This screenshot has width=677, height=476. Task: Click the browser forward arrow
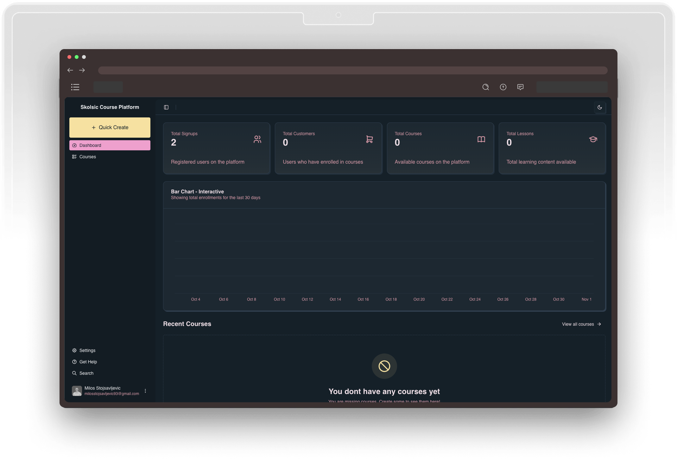[x=82, y=70]
